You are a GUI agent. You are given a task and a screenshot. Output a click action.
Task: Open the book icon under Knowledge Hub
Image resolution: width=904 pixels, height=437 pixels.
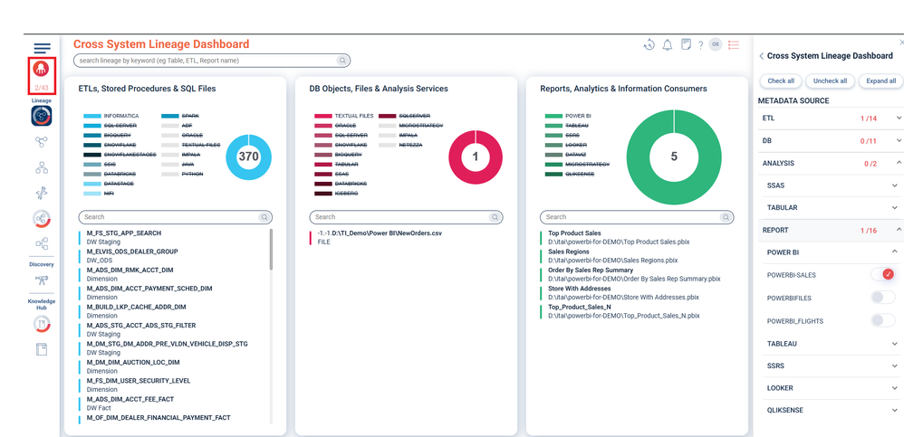click(x=42, y=349)
